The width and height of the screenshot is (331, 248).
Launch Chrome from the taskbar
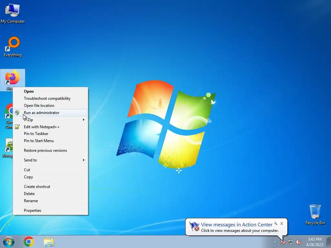pos(29,242)
